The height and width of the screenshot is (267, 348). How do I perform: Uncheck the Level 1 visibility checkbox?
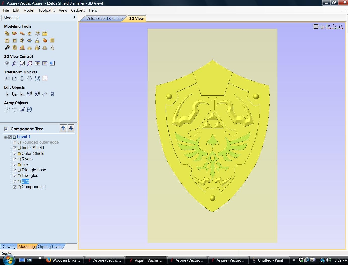[x=10, y=137]
